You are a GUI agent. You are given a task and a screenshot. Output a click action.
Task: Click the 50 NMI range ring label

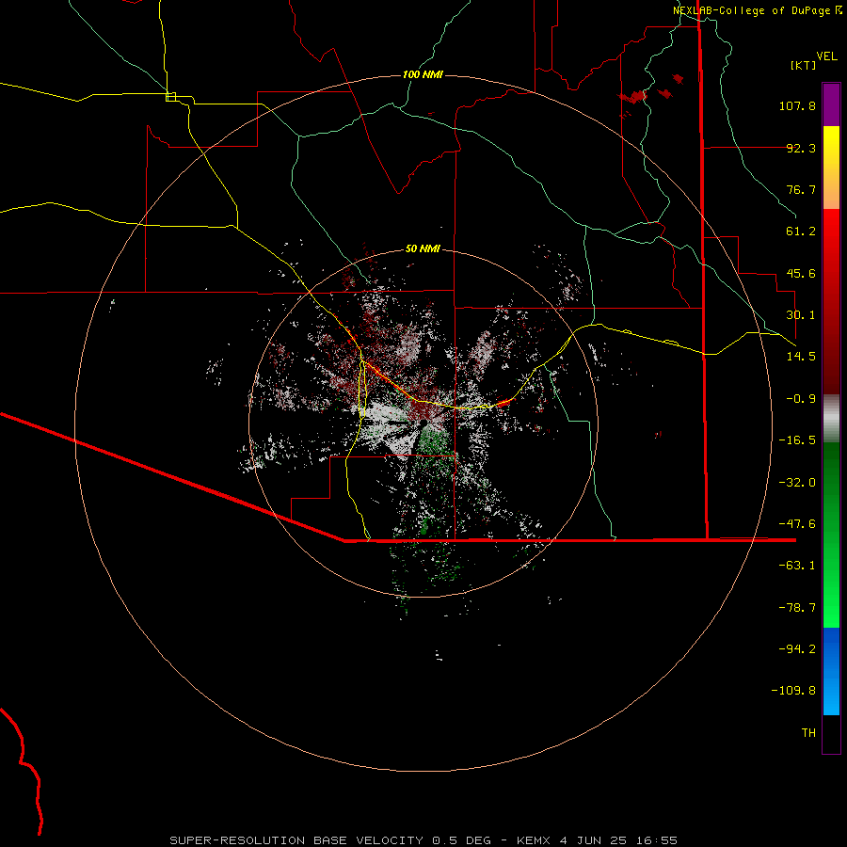coord(423,248)
